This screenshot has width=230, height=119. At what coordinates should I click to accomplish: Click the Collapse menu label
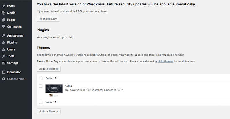point(16,79)
